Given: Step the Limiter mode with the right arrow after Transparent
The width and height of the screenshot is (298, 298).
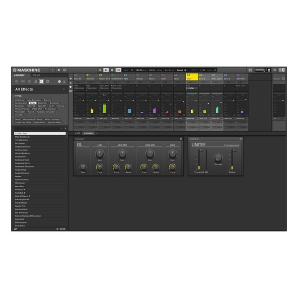Looking at the screenshot, I should [x=239, y=145].
